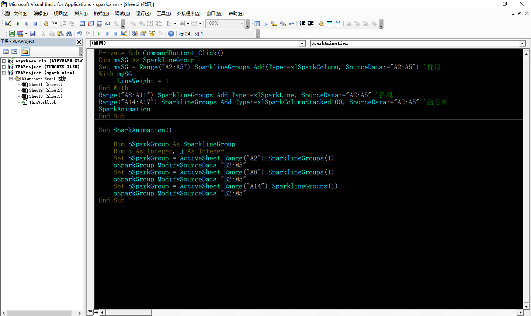Open Align dropdown arrow on UserForm toolbar
Viewport: 531px width, 316px height.
pyautogui.click(x=175, y=23)
